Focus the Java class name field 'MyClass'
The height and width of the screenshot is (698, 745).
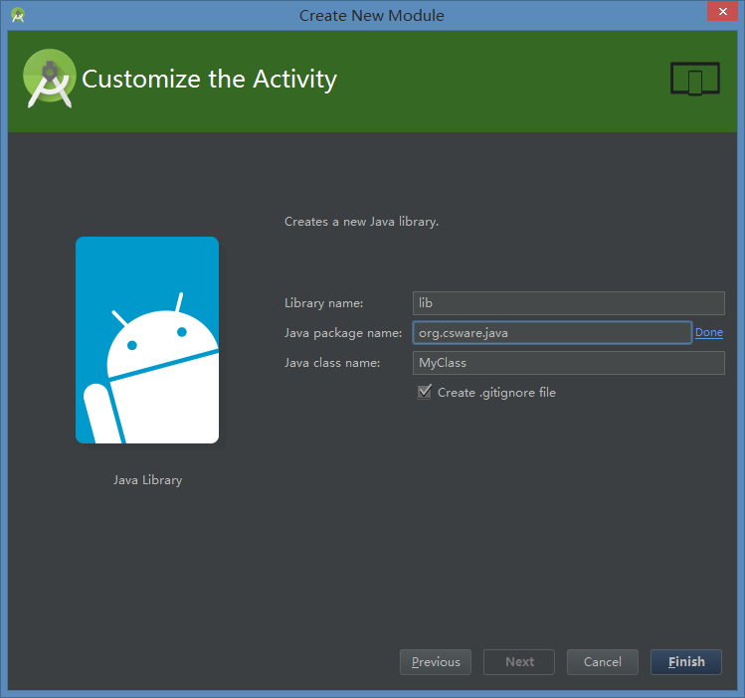click(x=568, y=363)
